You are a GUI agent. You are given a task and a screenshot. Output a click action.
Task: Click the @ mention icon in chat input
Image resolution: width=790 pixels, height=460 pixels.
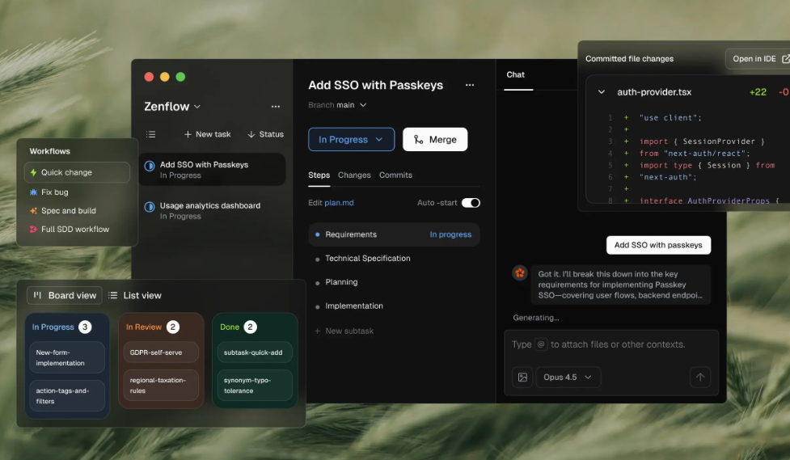tap(541, 344)
